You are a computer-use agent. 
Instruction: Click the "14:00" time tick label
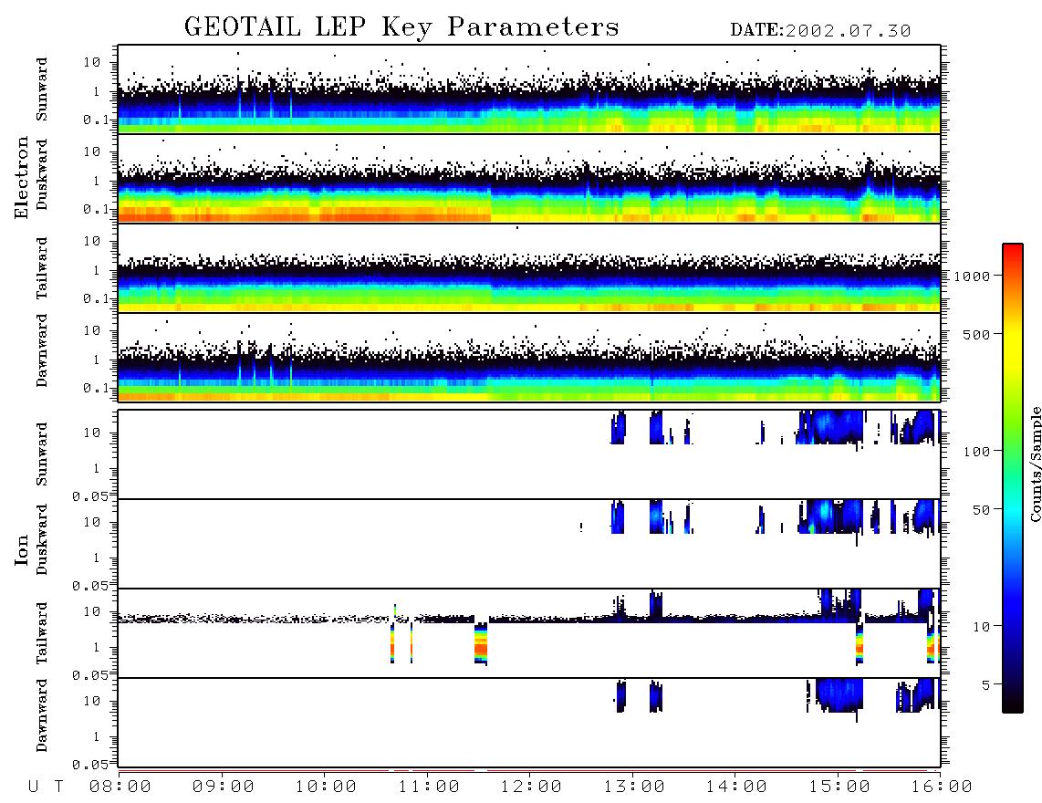tap(736, 787)
